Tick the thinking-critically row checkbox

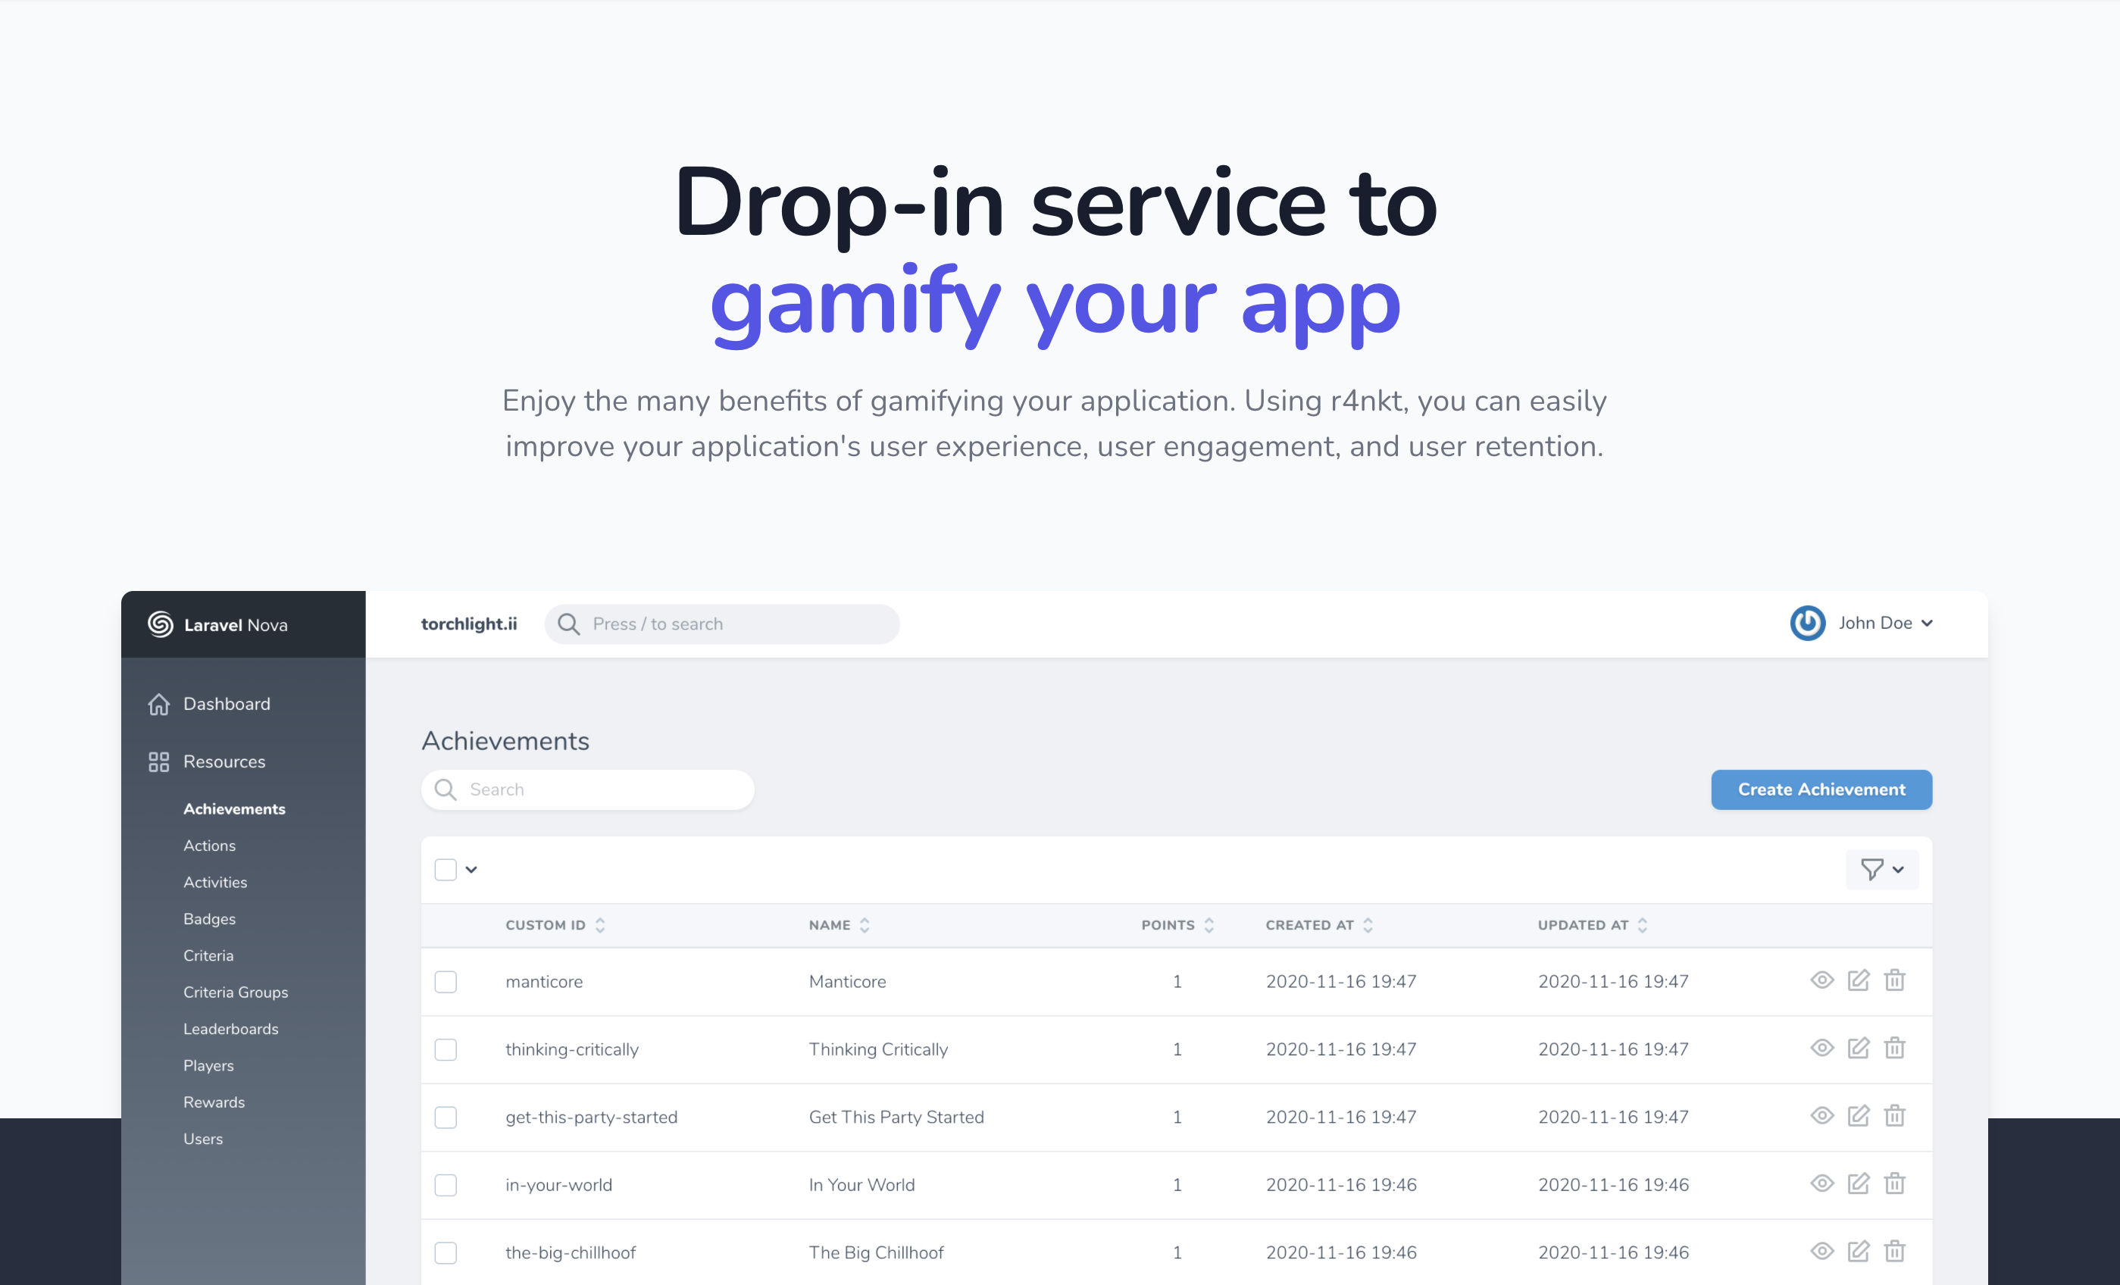pyautogui.click(x=446, y=1049)
